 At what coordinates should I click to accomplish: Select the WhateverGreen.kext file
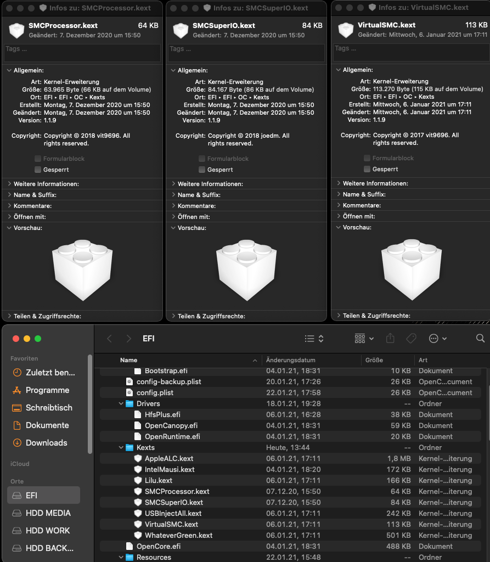point(290,535)
